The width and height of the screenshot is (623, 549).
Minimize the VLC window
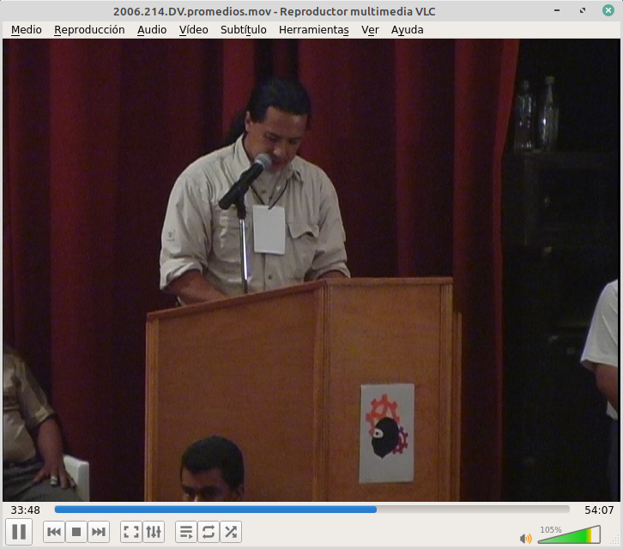click(557, 10)
